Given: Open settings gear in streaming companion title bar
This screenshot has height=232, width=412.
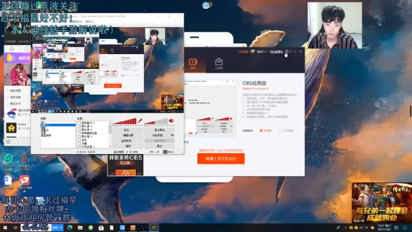Looking at the screenshot, I should point(287,52).
